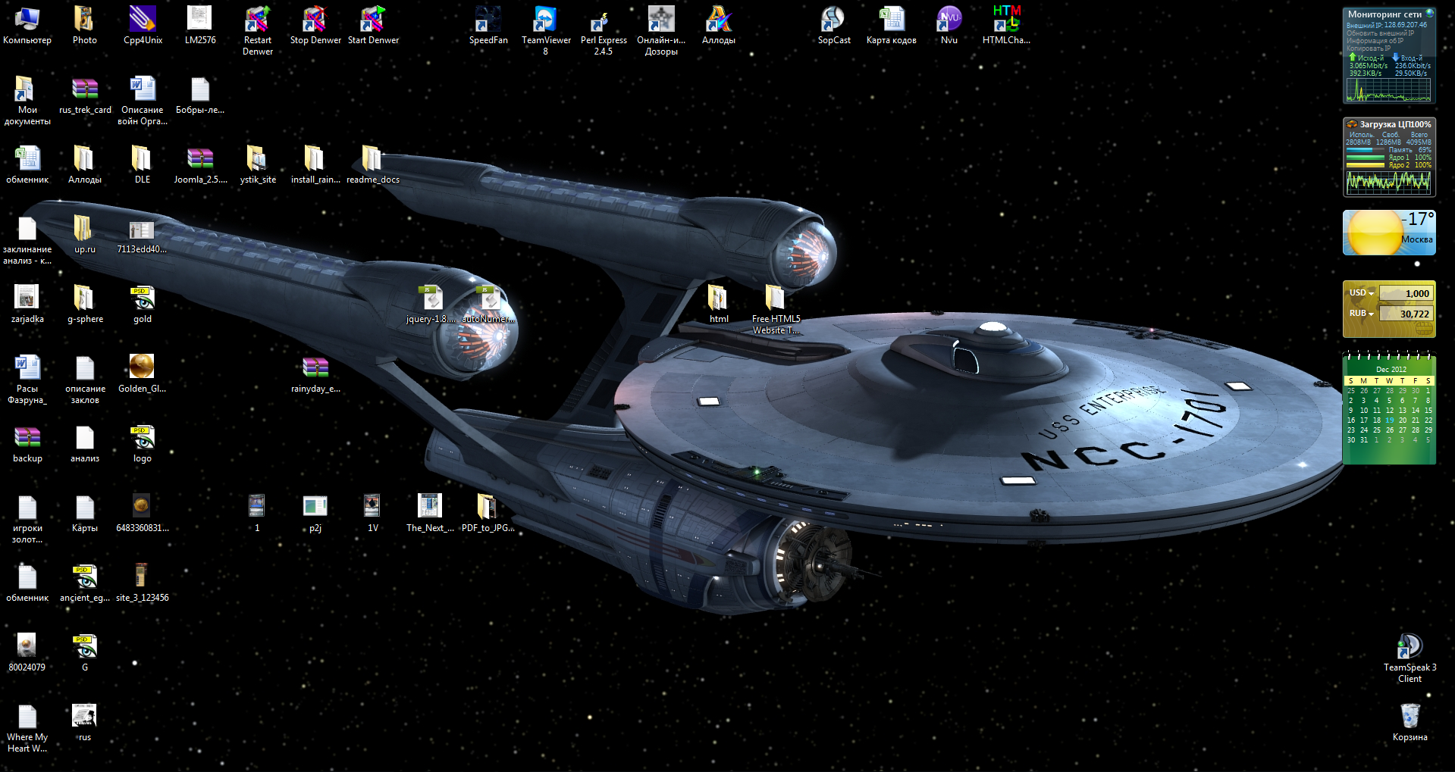Open the Корзина recycle bin
1455x772 pixels.
pyautogui.click(x=1410, y=722)
